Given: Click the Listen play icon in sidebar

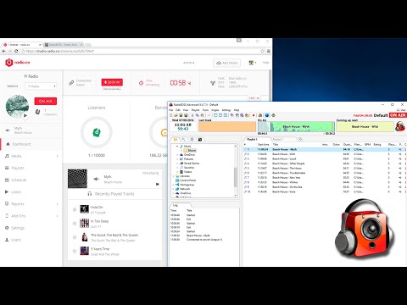Looking at the screenshot, I should point(7,191).
